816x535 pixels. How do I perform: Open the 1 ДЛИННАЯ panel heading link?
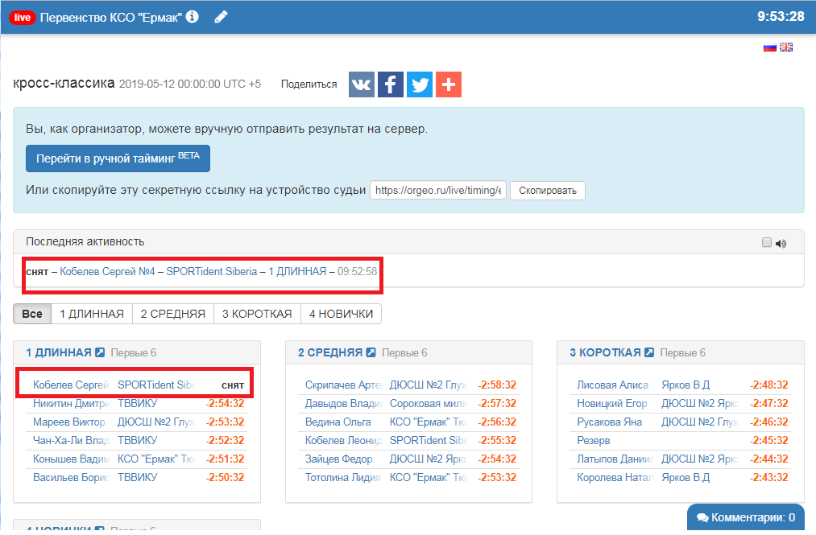click(59, 352)
